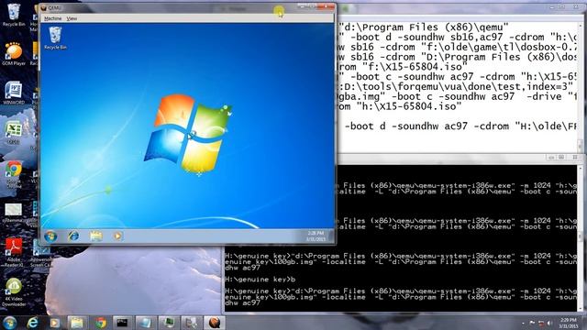Viewport: 587px width, 330px height.
Task: Open the WINWORD desktop shortcut
Action: (x=14, y=93)
